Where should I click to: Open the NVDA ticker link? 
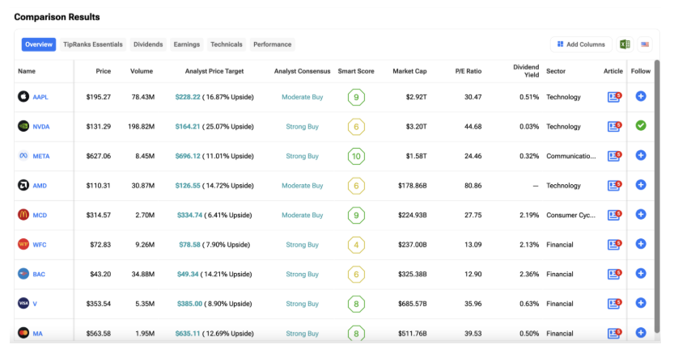(41, 127)
